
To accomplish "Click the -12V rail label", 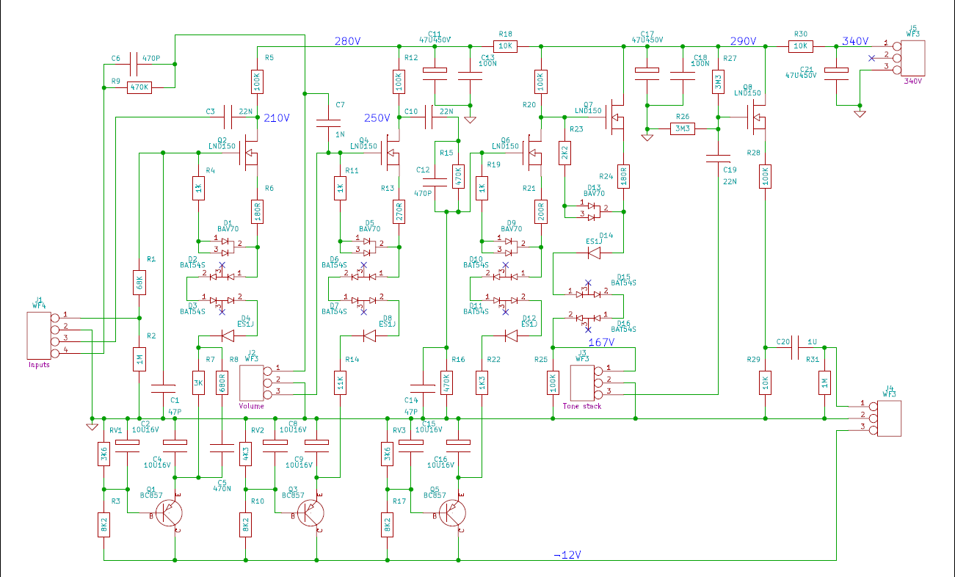I will pos(567,554).
